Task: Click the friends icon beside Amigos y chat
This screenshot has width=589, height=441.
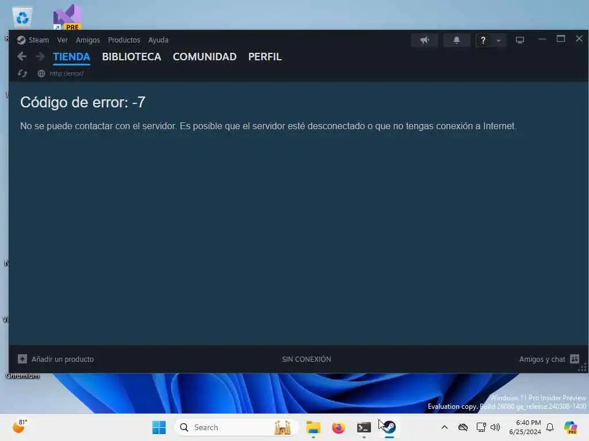Action: 575,359
